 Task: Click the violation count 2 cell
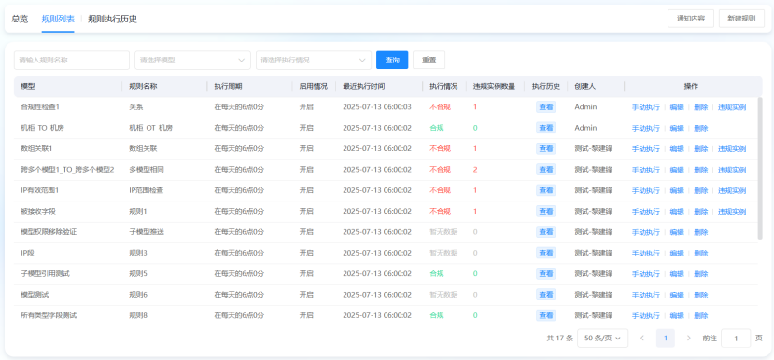pos(475,170)
